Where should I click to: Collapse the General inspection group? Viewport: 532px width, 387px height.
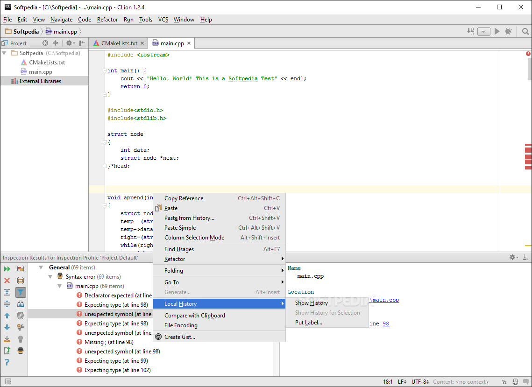click(41, 267)
